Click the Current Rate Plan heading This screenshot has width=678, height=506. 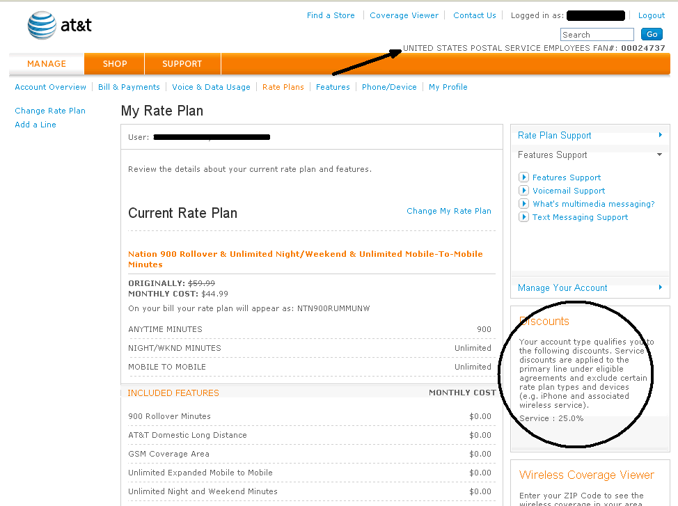(x=183, y=213)
